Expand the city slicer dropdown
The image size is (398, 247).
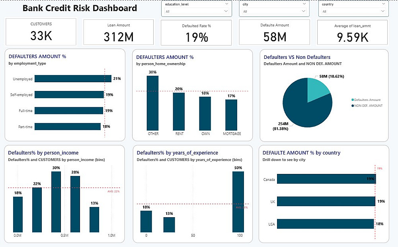[274, 11]
